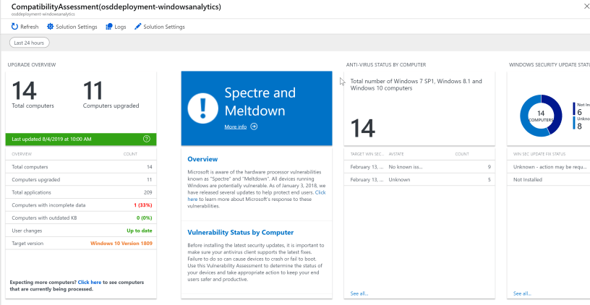Image resolution: width=590 pixels, height=305 pixels.
Task: Open Solution Settings via the gear icon
Action: [51, 27]
